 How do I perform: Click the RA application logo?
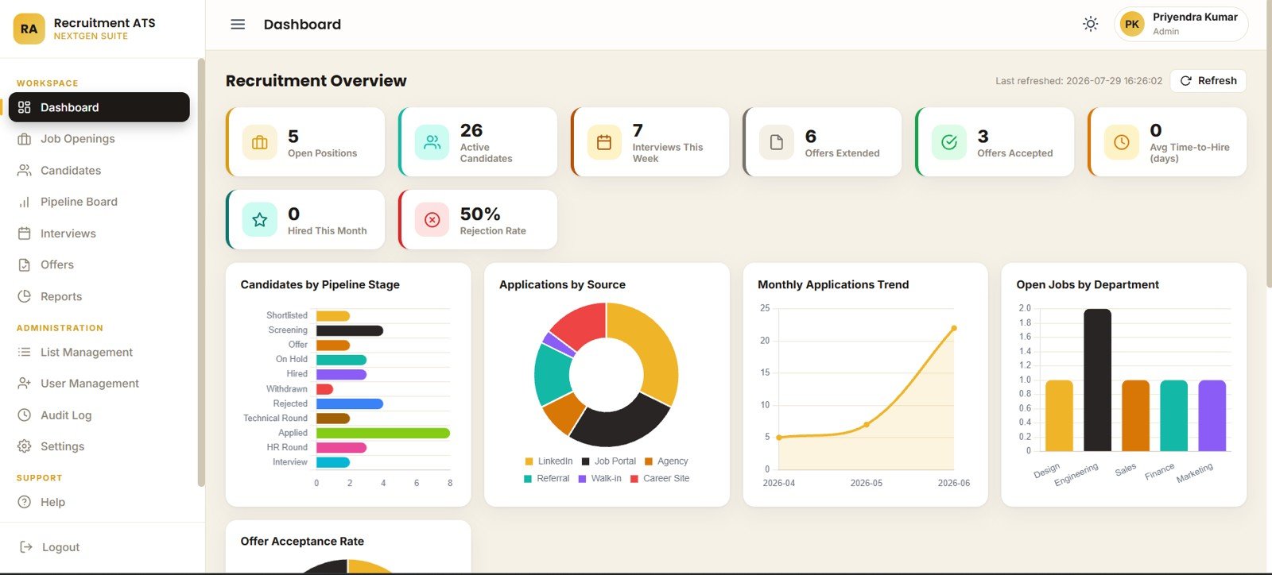(x=29, y=29)
